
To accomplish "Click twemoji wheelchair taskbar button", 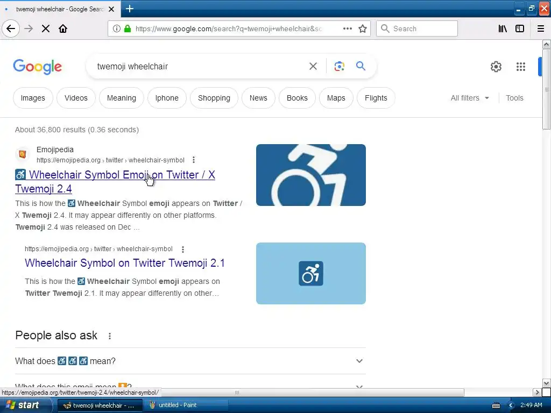I will [100, 405].
